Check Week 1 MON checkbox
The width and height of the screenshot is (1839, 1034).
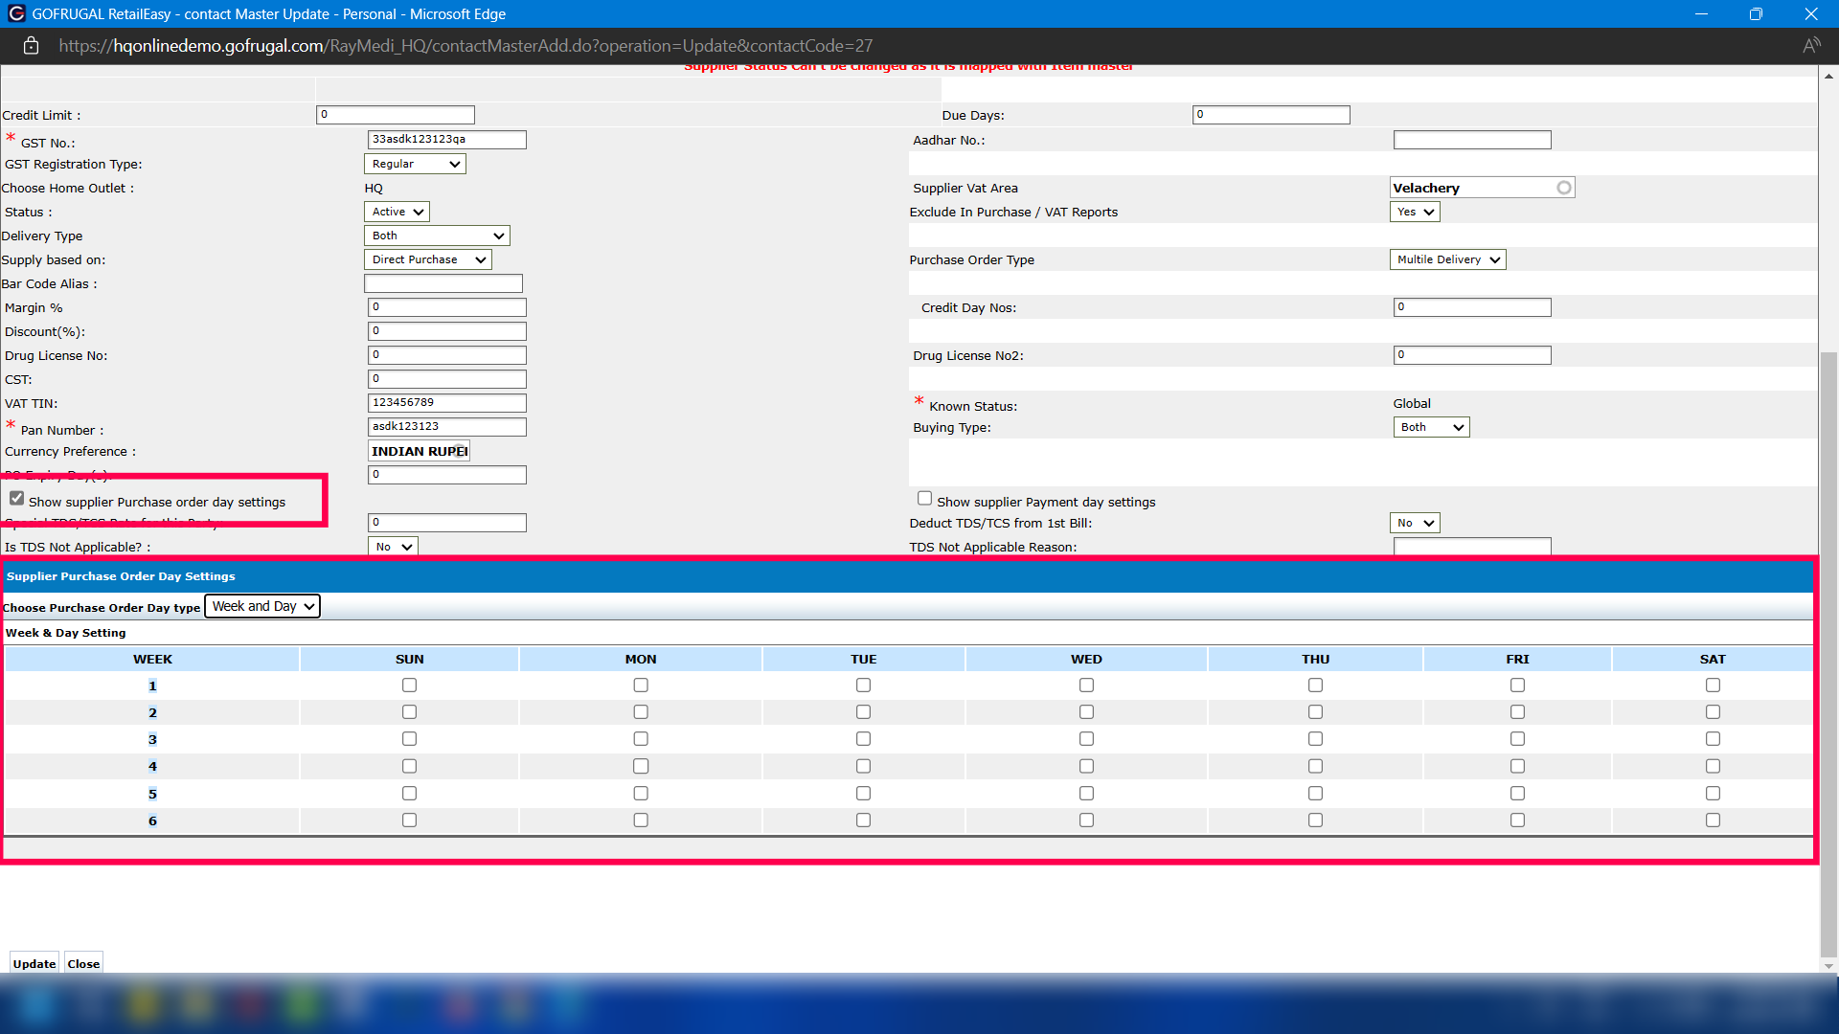tap(641, 686)
